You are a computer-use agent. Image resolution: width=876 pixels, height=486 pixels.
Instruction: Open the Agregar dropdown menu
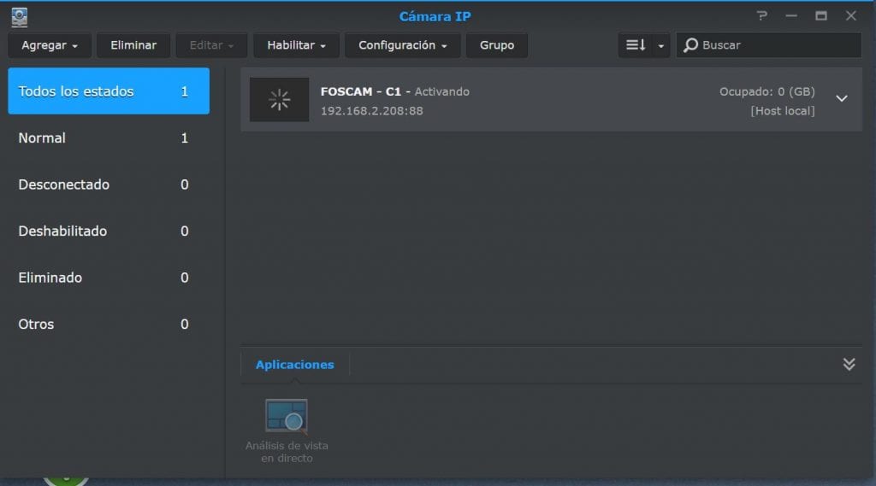coord(50,45)
